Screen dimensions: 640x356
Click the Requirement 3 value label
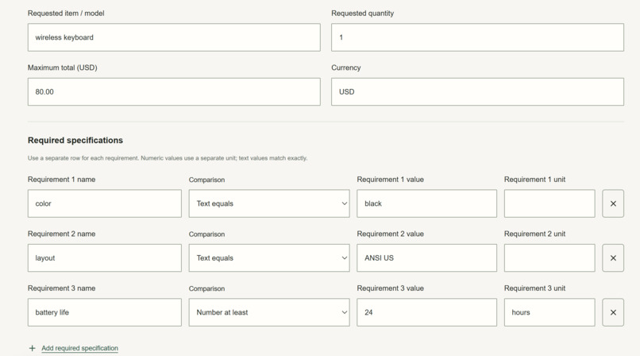pyautogui.click(x=390, y=288)
